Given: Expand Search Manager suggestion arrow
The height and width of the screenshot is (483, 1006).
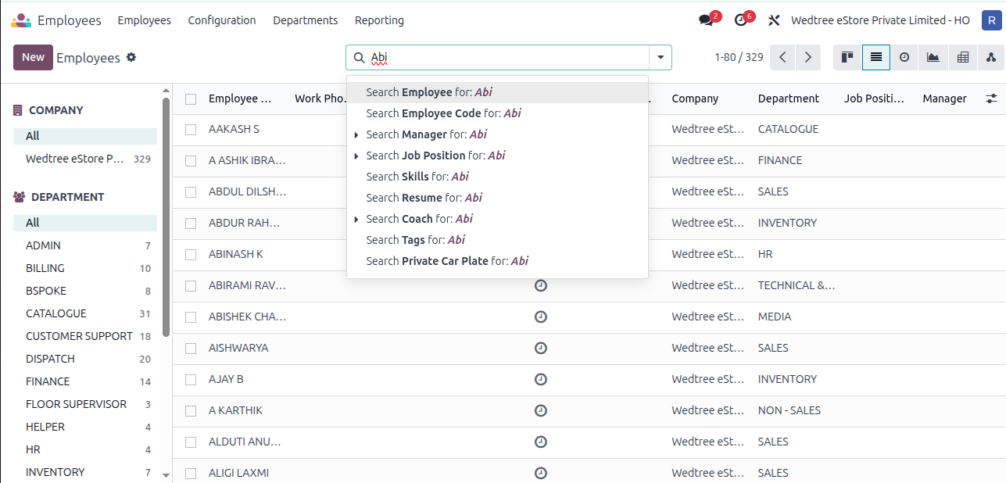Looking at the screenshot, I should (356, 134).
